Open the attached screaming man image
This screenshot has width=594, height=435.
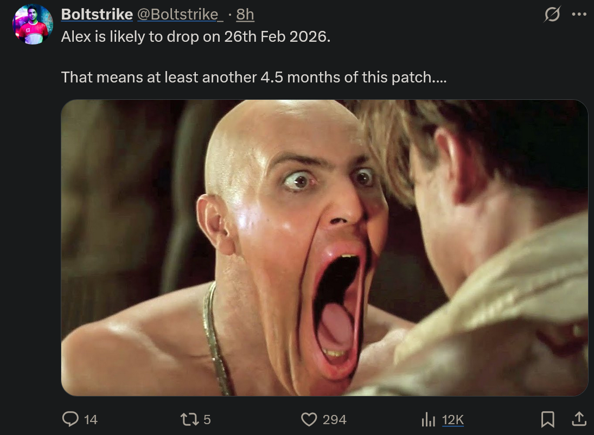[x=324, y=248]
